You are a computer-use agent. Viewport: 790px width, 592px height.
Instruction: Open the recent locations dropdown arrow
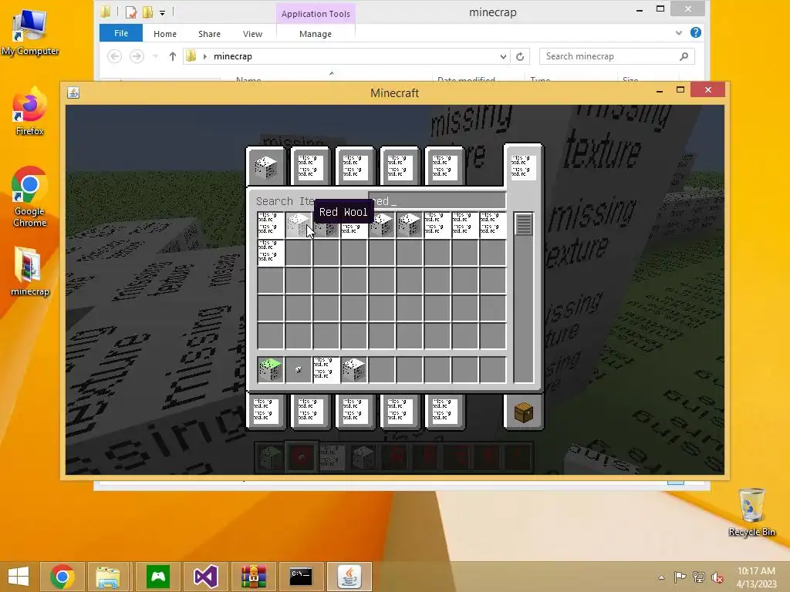pos(156,56)
